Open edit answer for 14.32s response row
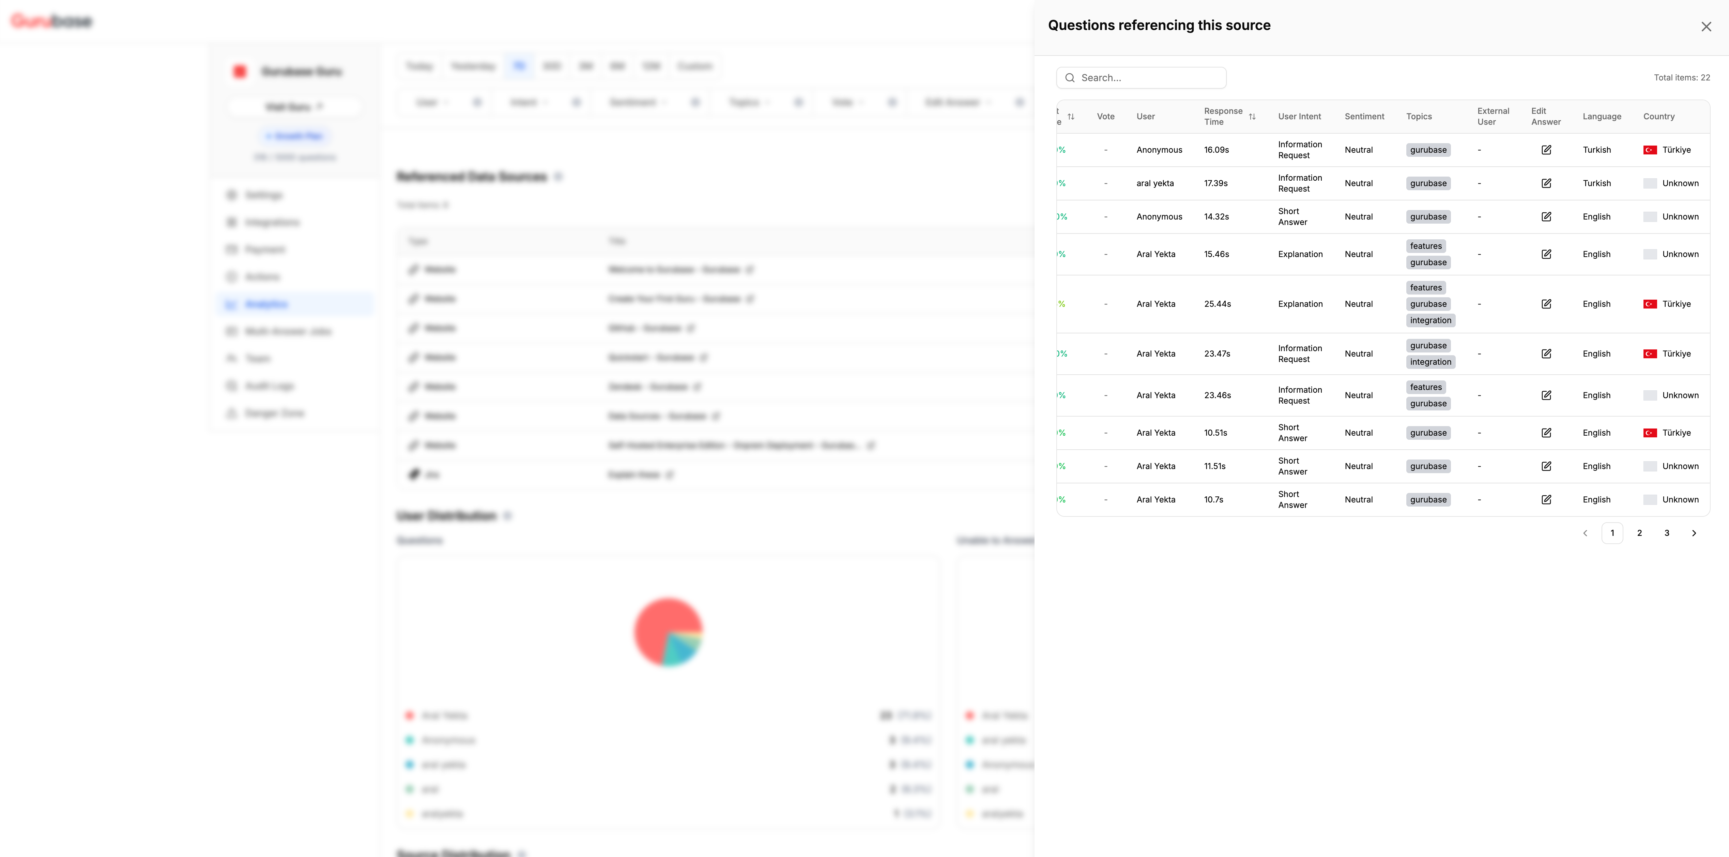The image size is (1729, 857). pyautogui.click(x=1546, y=217)
